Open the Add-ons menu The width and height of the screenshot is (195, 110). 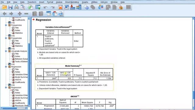tap(104, 2)
